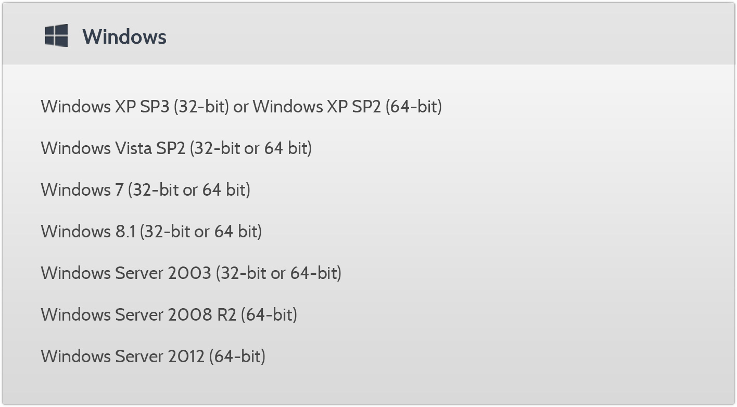Click the Windows logo icon
This screenshot has width=737, height=407.
[x=56, y=35]
